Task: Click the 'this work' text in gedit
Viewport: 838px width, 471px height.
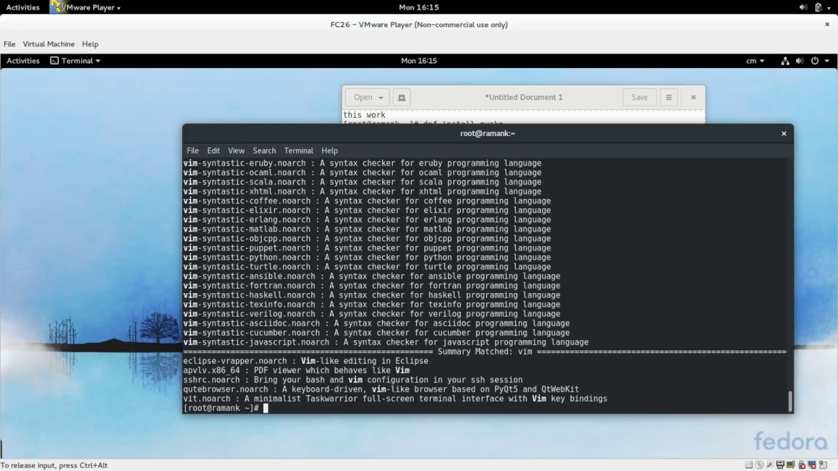Action: (x=364, y=114)
